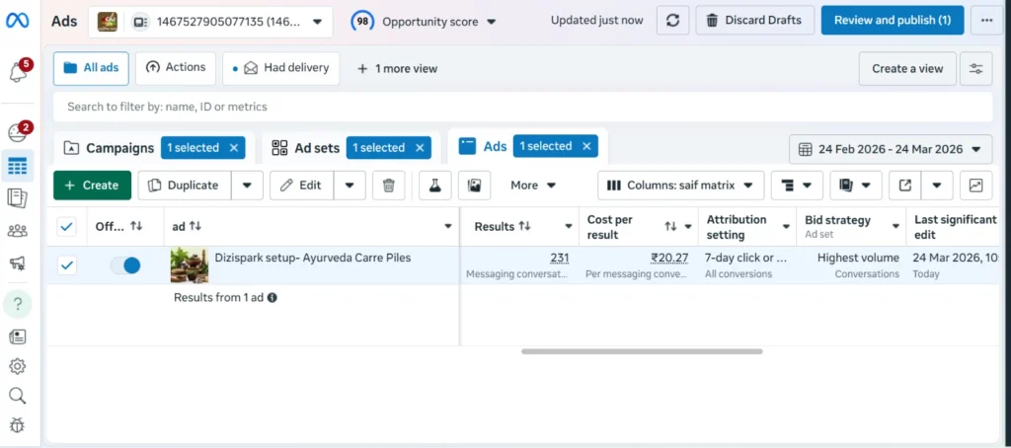Click the search filter input field
The height and width of the screenshot is (448, 1011).
coord(523,107)
